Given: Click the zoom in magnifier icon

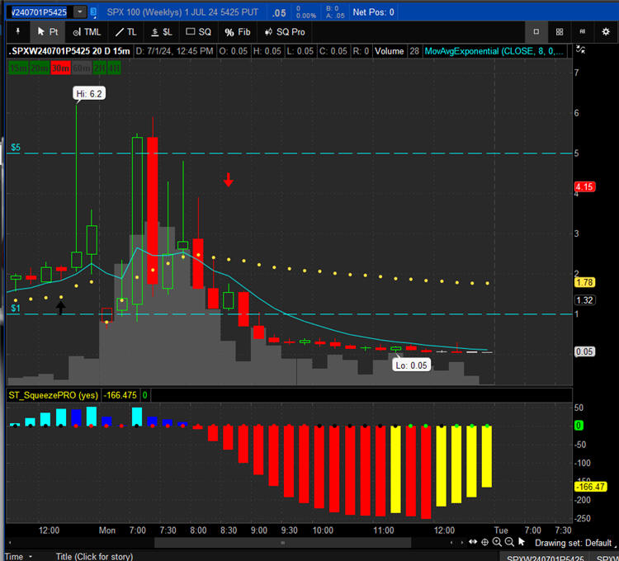Looking at the screenshot, I should [498, 542].
